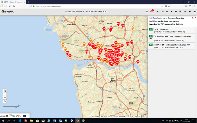The image size is (197, 123).
Task: Open the line chart statistics tool
Action: pos(158,11)
